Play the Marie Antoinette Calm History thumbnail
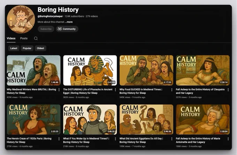 pyautogui.click(x=203, y=120)
